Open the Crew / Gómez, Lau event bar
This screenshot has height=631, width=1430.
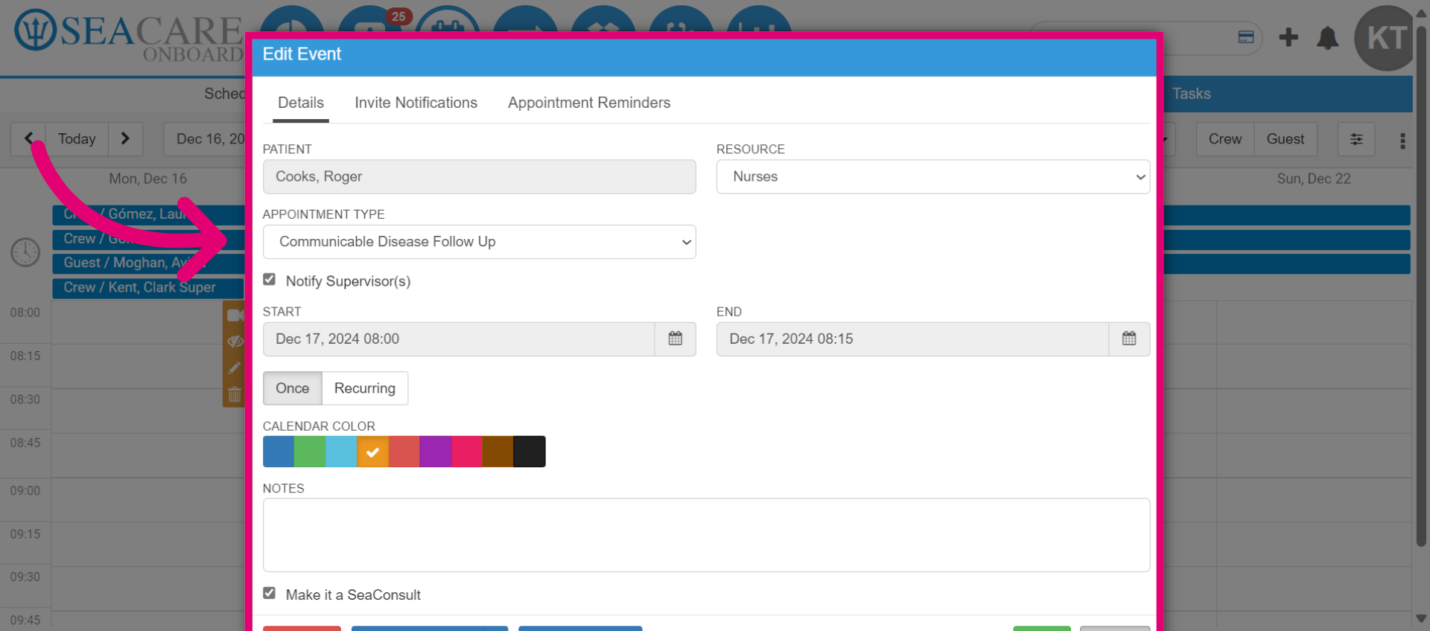[148, 214]
